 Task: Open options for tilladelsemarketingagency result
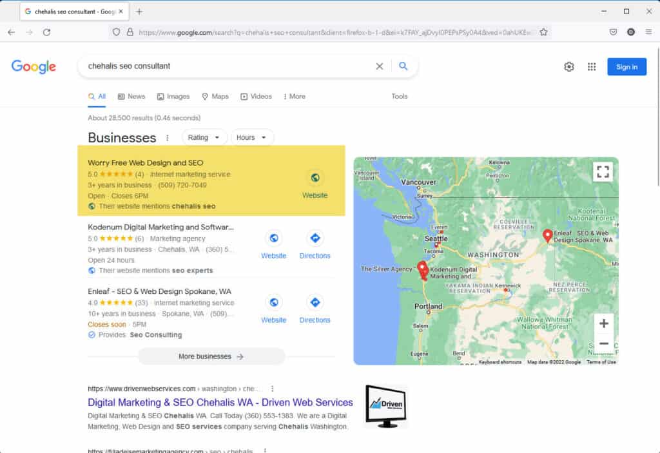click(x=265, y=450)
